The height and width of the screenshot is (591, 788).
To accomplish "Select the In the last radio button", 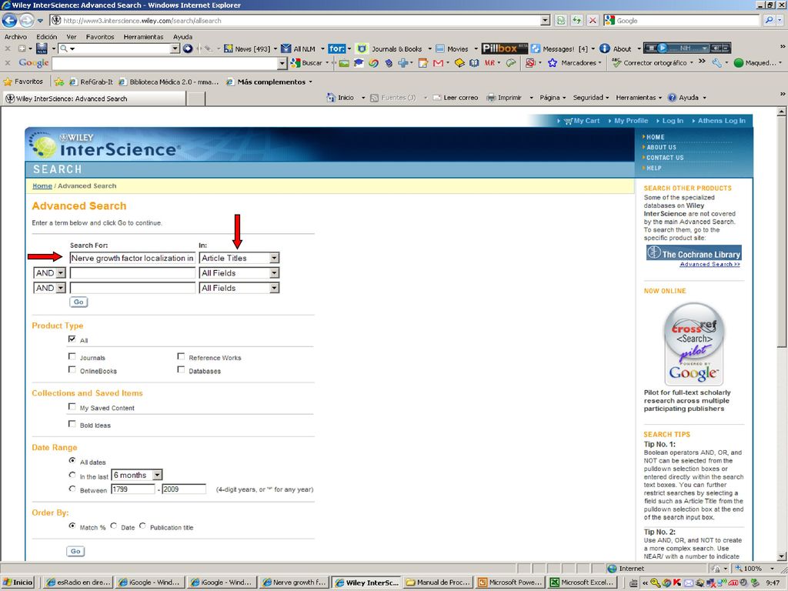I will point(72,475).
